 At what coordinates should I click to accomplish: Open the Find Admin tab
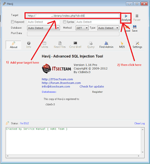click(x=106, y=45)
